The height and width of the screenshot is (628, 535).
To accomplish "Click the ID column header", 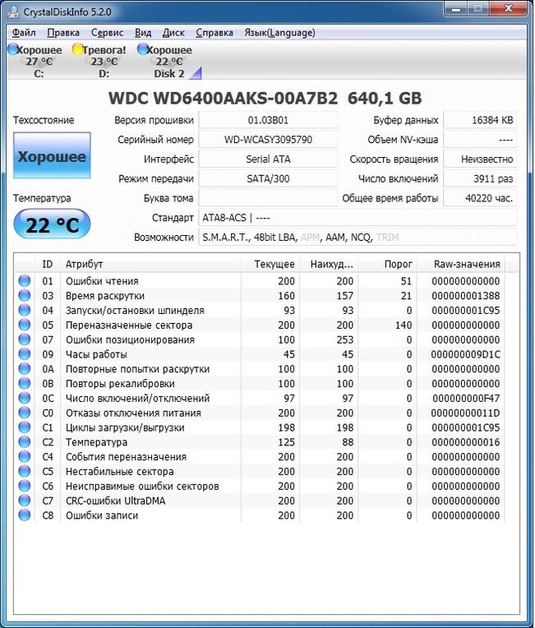I will pos(48,264).
